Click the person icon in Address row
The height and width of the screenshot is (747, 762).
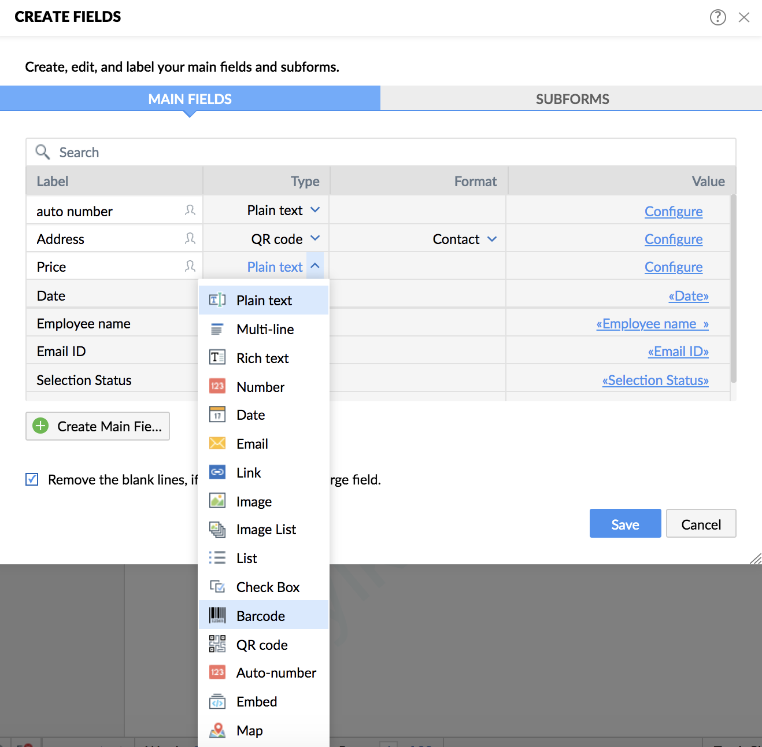click(x=190, y=238)
